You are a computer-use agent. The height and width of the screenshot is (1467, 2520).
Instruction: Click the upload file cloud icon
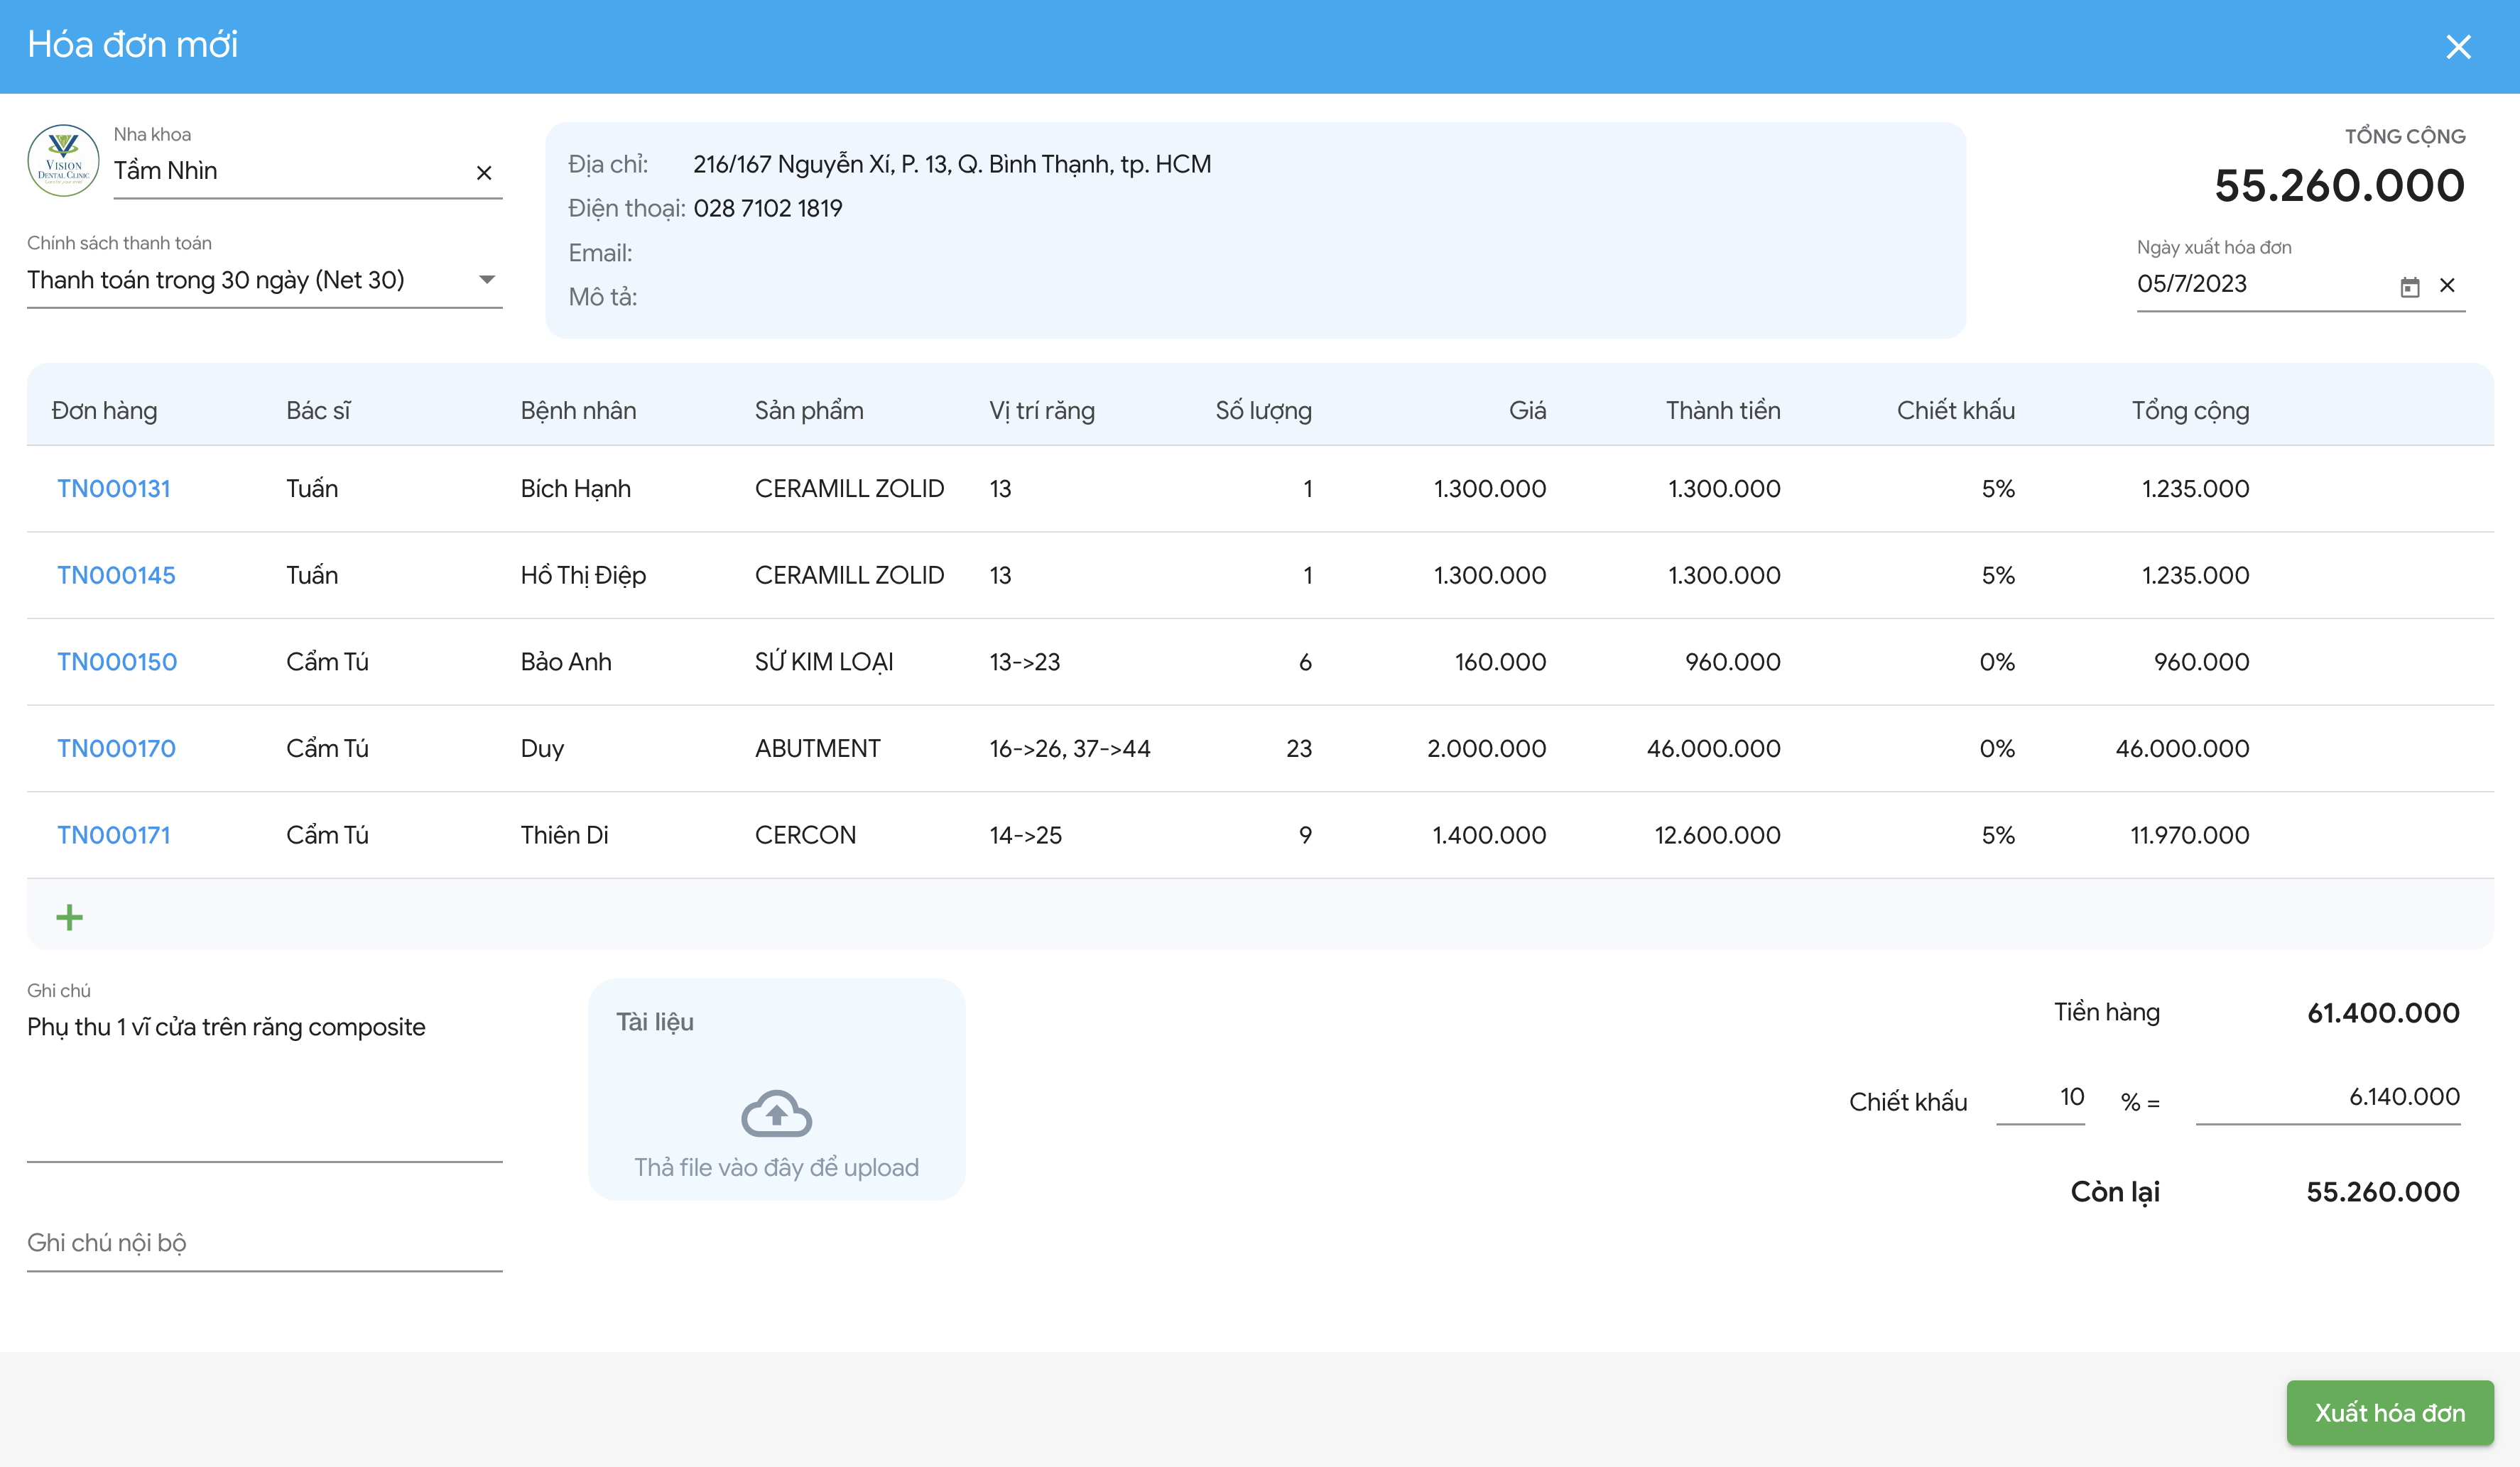776,1114
